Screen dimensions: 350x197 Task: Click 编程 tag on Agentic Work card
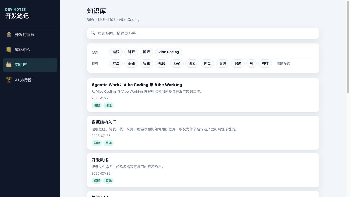coord(97,105)
